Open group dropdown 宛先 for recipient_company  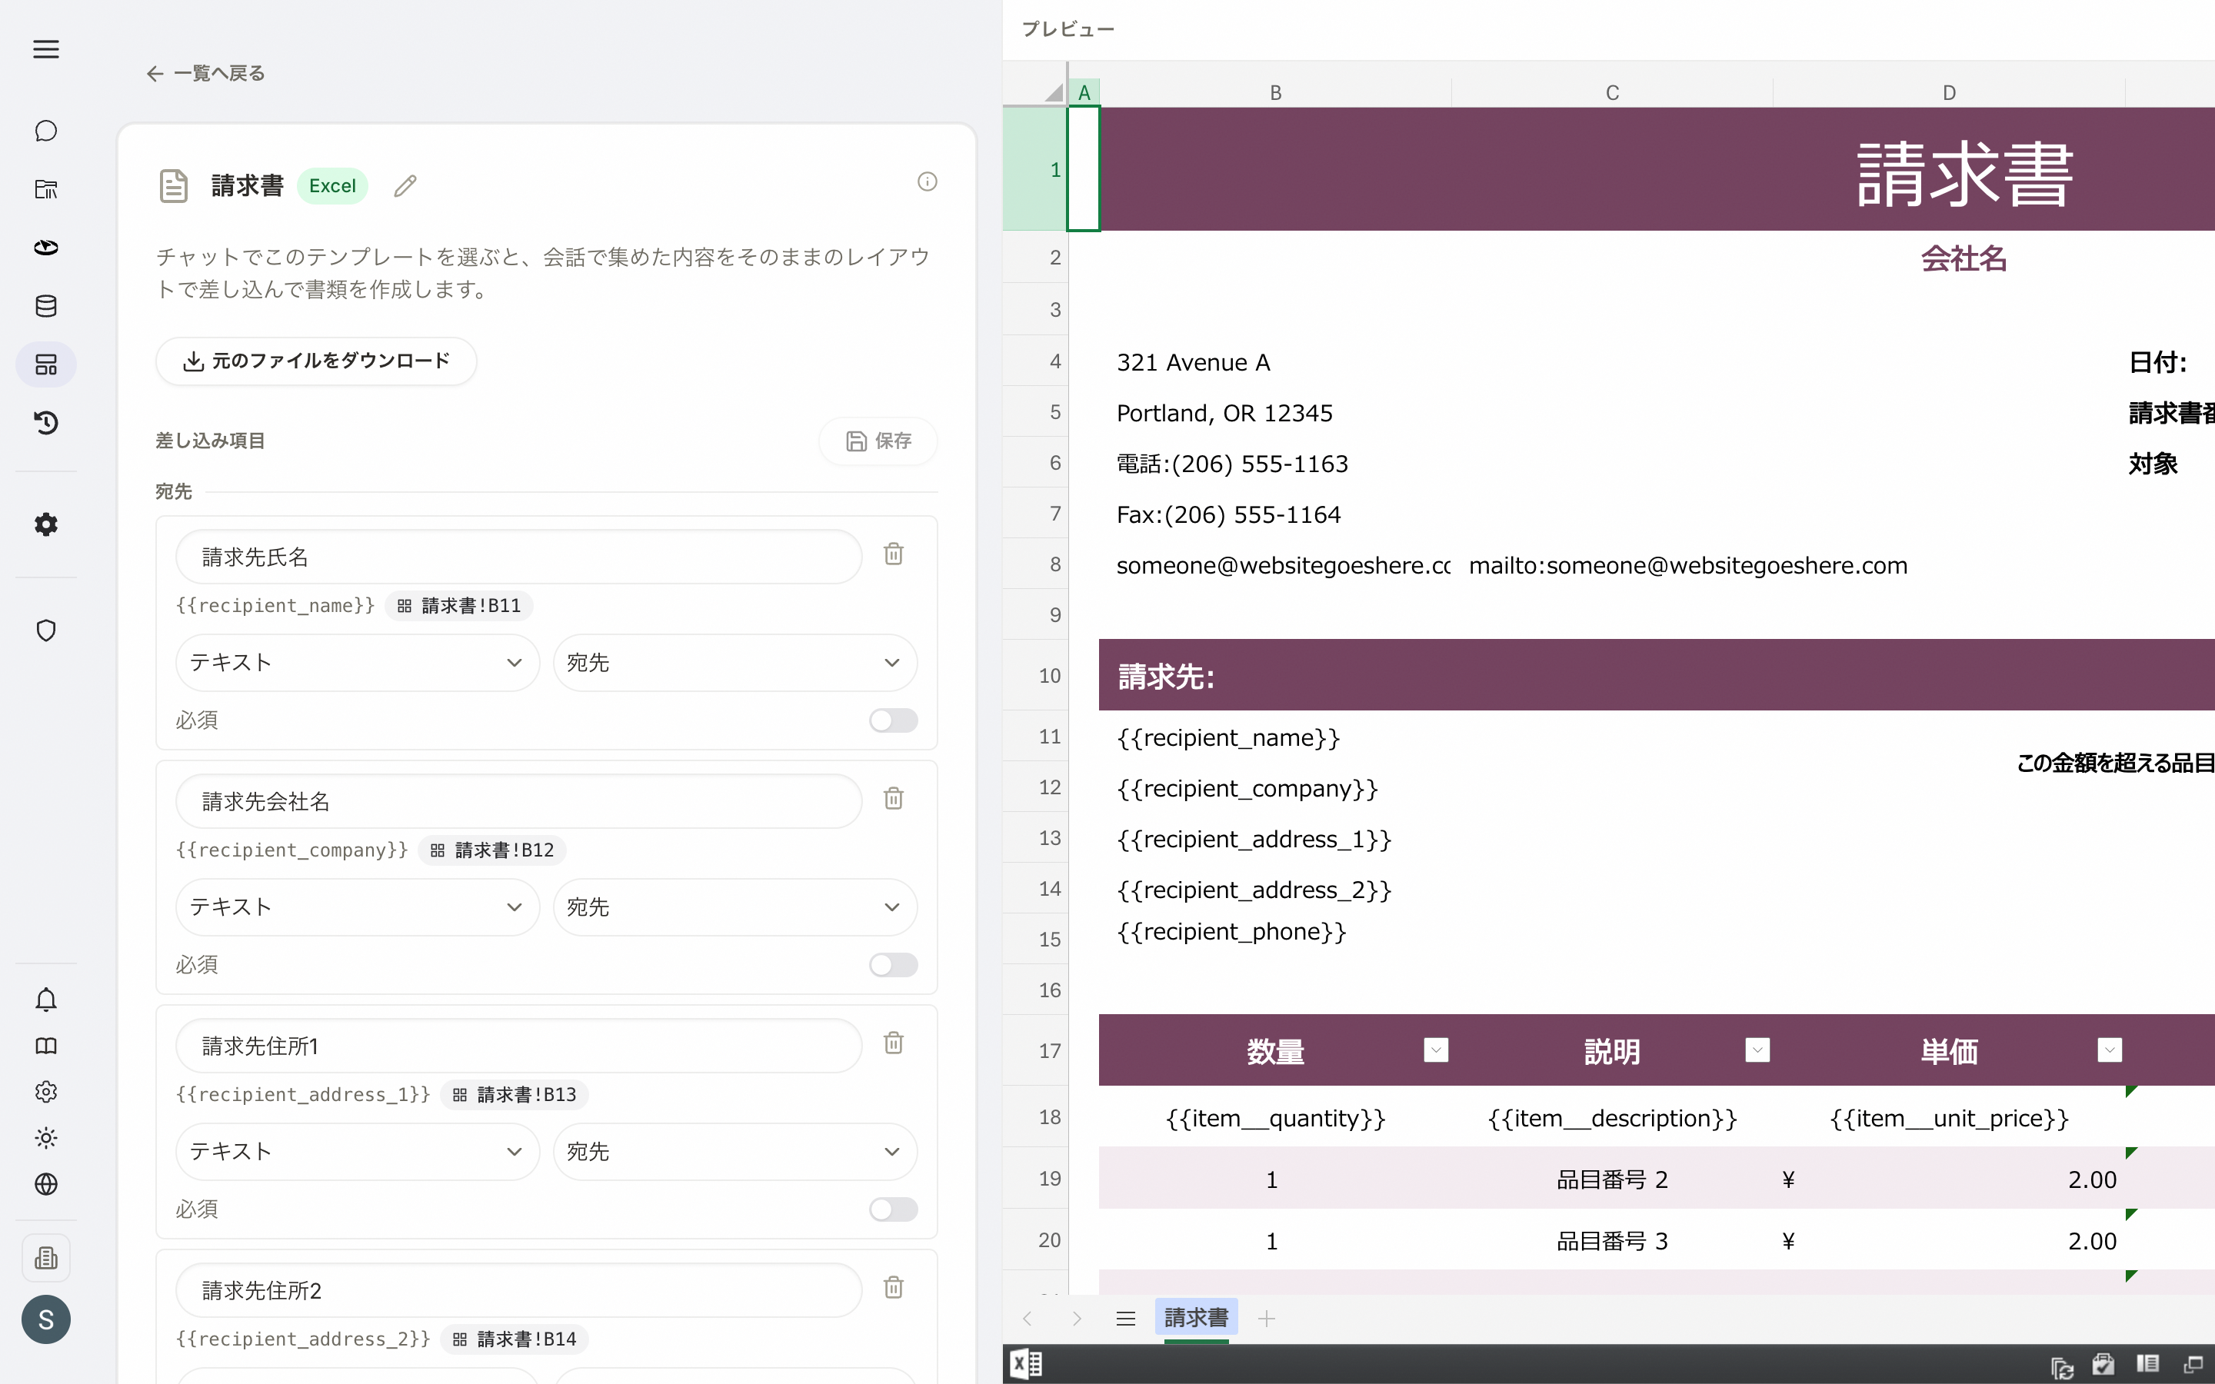click(734, 907)
